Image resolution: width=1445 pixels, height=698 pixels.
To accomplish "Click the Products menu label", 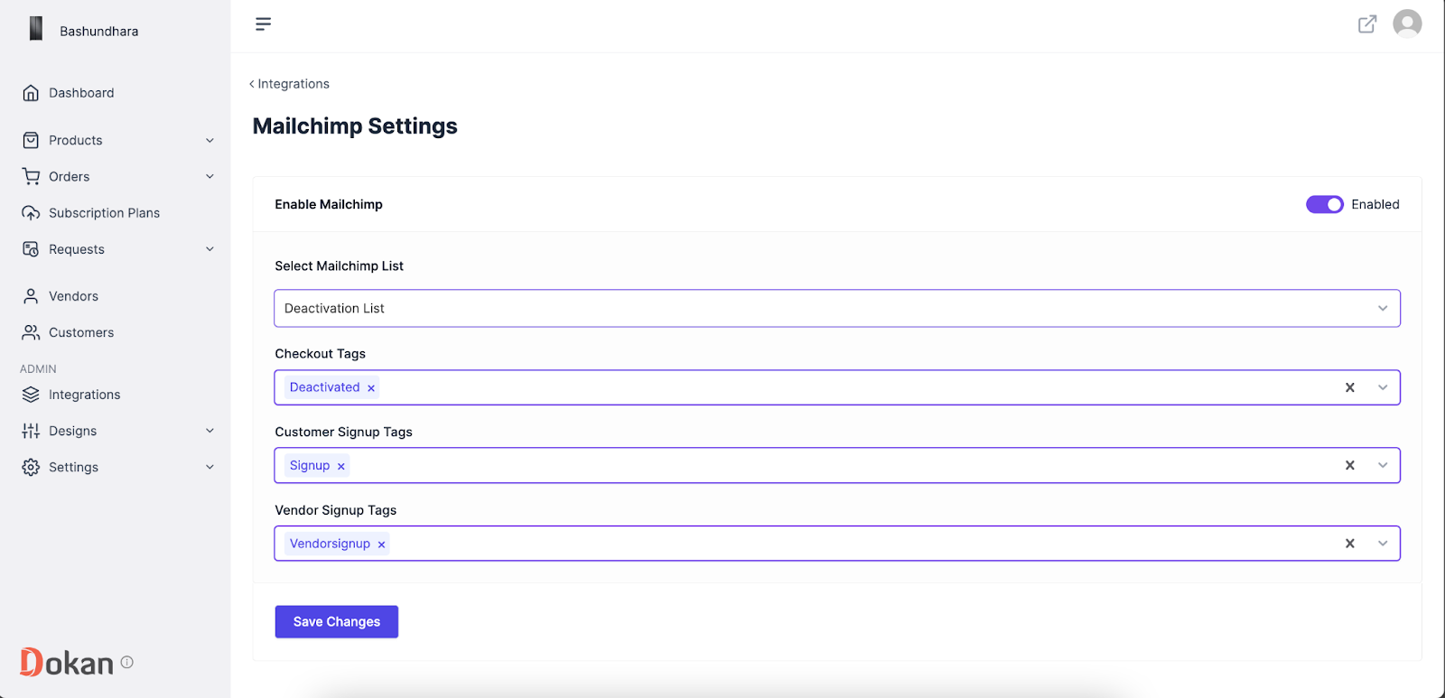I will [x=76, y=140].
